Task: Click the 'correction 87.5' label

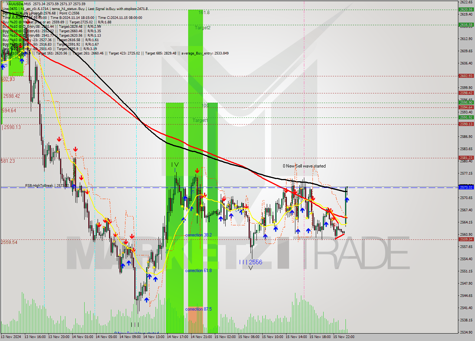Action: (x=199, y=309)
